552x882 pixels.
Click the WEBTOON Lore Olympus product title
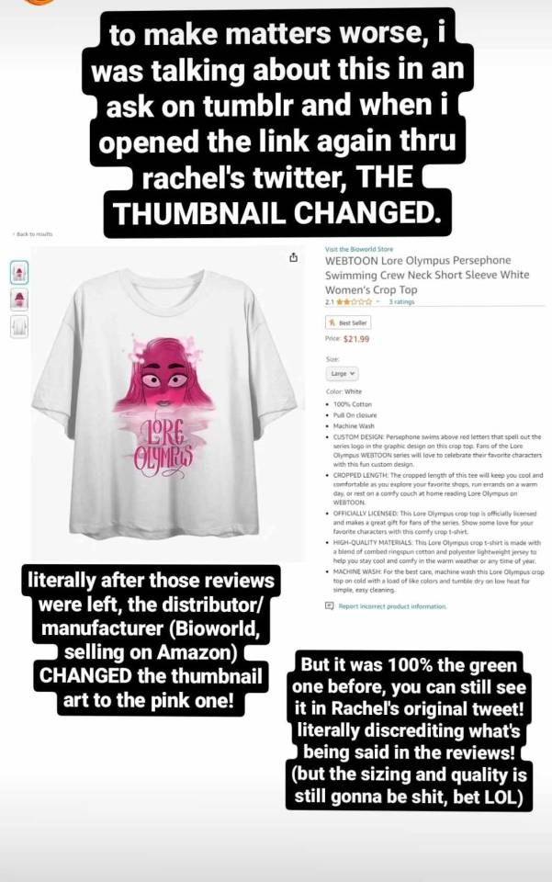[x=427, y=275]
